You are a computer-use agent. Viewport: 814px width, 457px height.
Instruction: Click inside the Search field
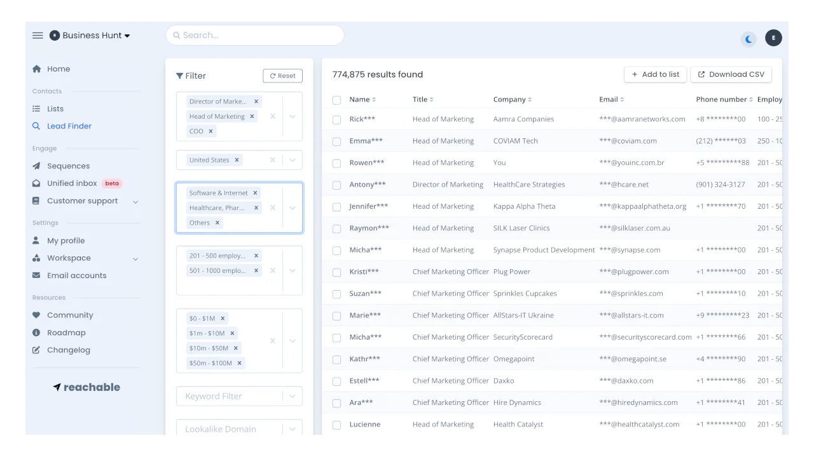[254, 35]
